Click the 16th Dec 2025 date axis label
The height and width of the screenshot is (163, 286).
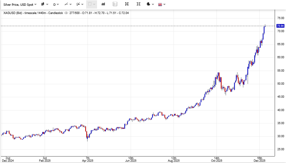260,159
